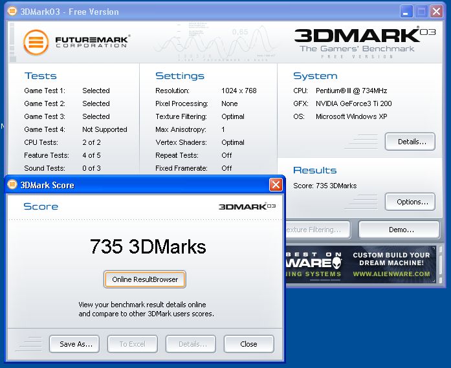Click the Online ResultBrowser button
This screenshot has width=451, height=368.
[x=145, y=279]
